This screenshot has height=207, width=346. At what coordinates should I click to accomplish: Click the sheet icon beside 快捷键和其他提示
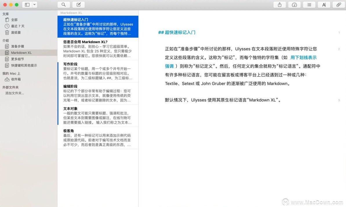pyautogui.click(x=7, y=65)
